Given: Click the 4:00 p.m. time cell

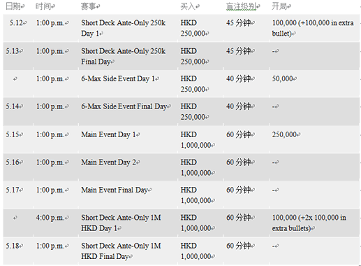Looking at the screenshot, I should (x=50, y=218).
